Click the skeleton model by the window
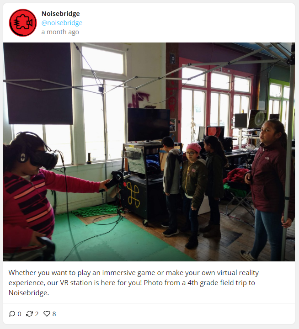 tap(193, 129)
